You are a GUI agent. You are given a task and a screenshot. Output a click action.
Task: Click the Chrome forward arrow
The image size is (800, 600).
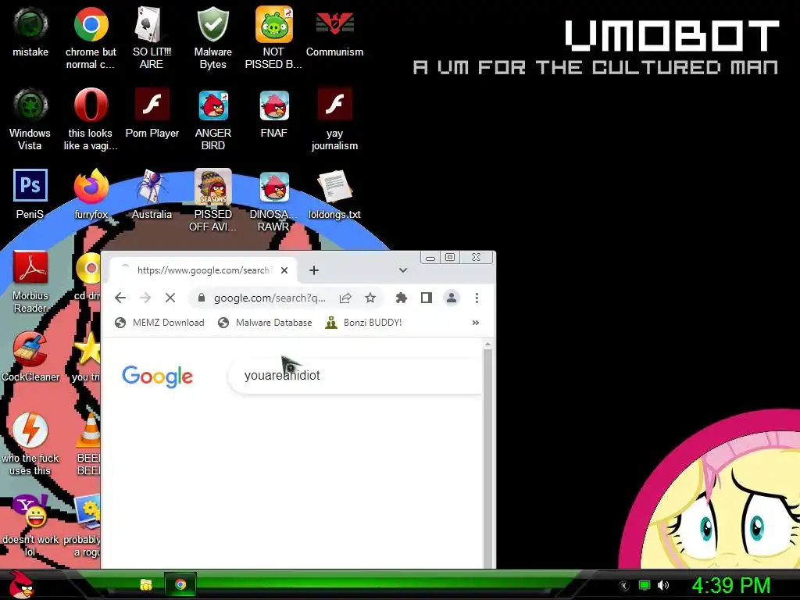click(145, 298)
